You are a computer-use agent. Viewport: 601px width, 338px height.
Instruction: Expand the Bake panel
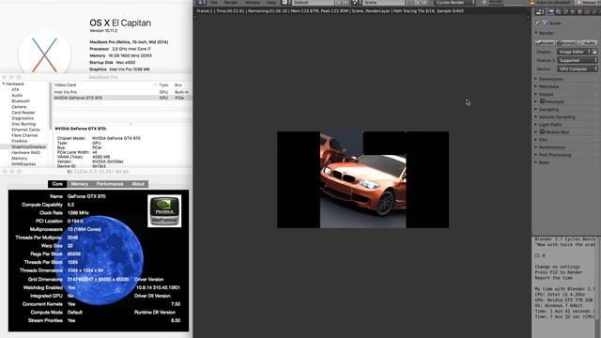coord(543,162)
